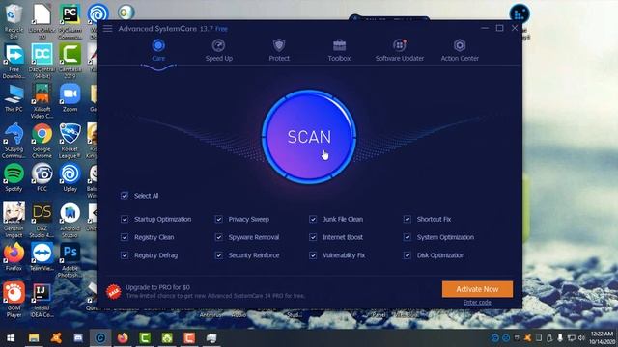
Task: Disable System Optimization checkbox
Action: [407, 237]
